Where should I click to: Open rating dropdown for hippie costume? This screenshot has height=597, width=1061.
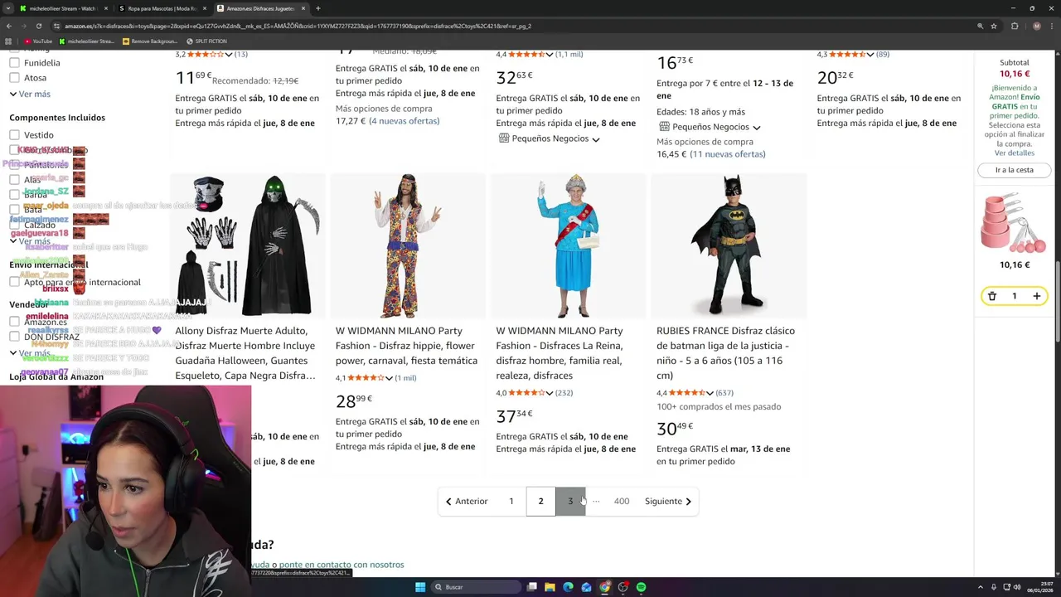coord(389,378)
